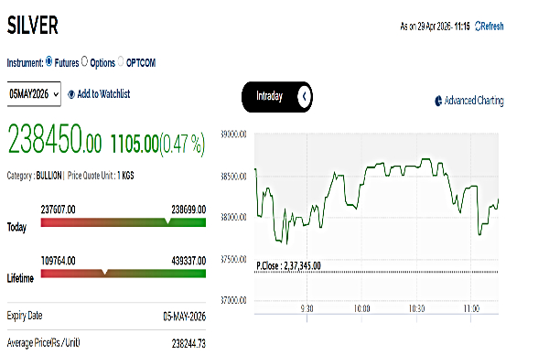Click the last price 238450.00
This screenshot has height=355, width=549.
tap(55, 139)
